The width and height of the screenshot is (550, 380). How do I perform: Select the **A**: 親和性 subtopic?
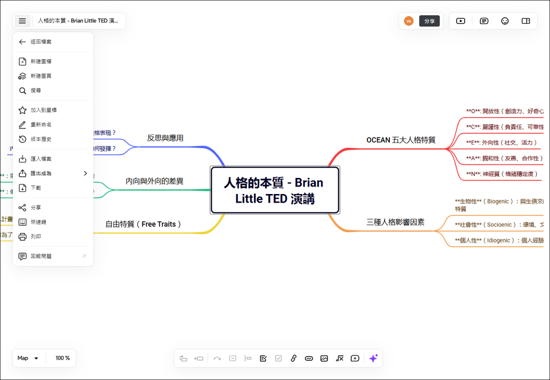point(504,158)
